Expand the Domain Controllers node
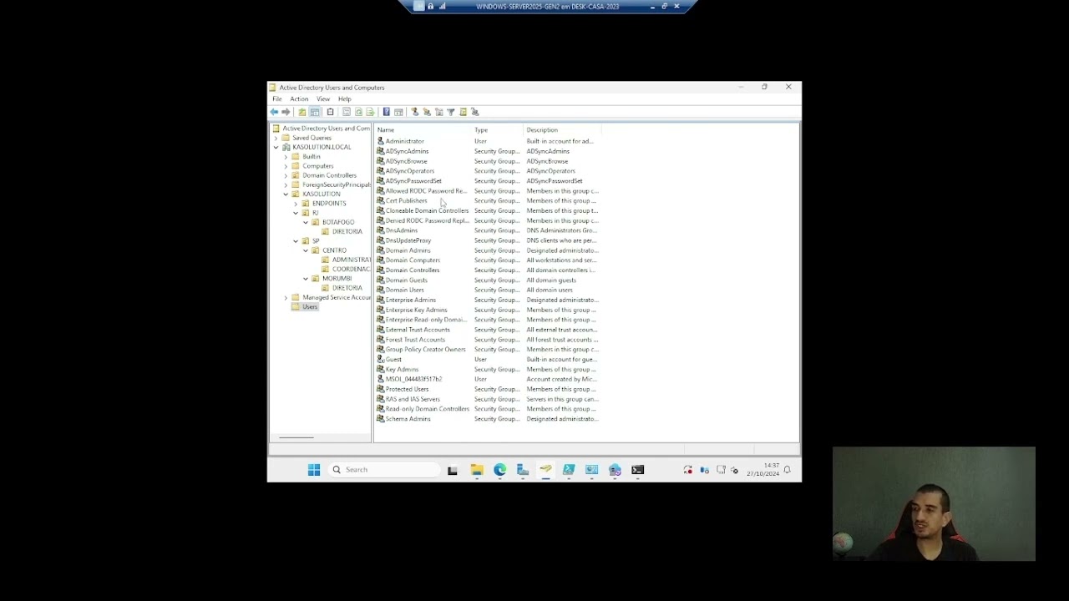Viewport: 1069px width, 601px height. point(286,175)
